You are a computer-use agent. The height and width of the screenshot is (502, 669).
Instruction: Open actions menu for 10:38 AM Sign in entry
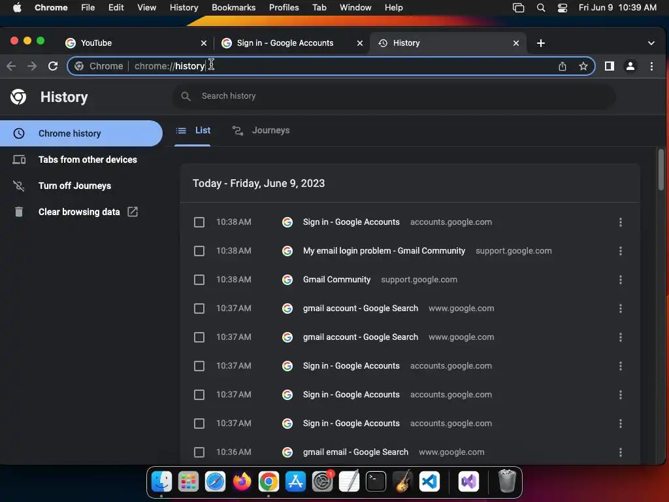tap(621, 222)
